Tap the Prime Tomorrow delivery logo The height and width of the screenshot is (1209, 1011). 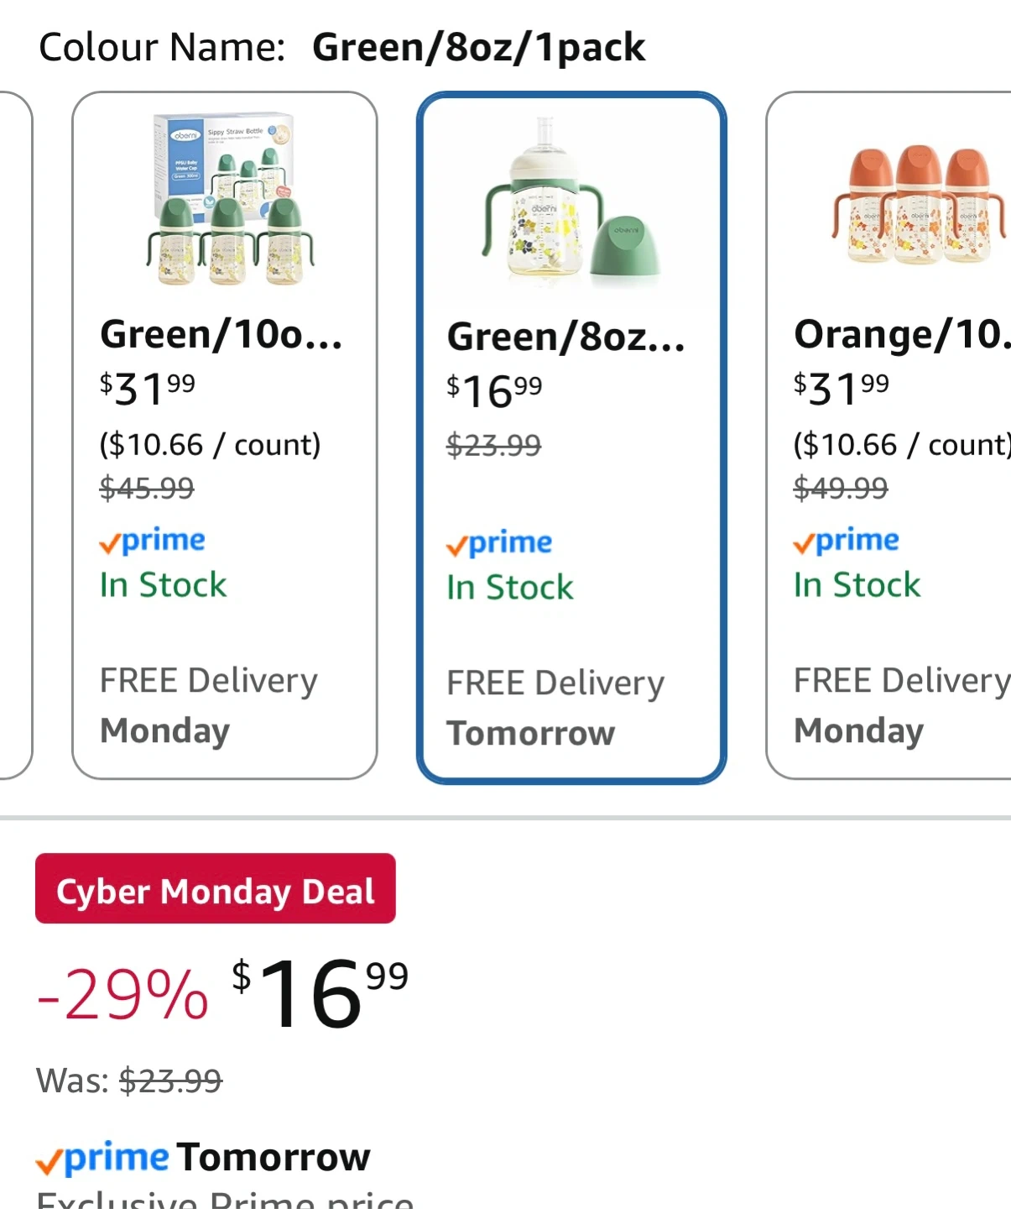click(x=102, y=1159)
